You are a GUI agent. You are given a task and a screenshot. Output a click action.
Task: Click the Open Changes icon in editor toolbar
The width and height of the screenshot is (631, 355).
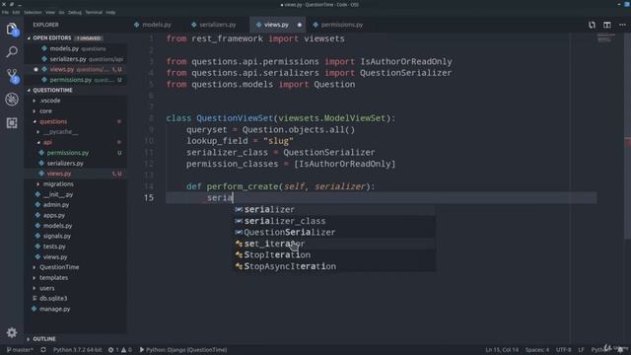coord(592,25)
